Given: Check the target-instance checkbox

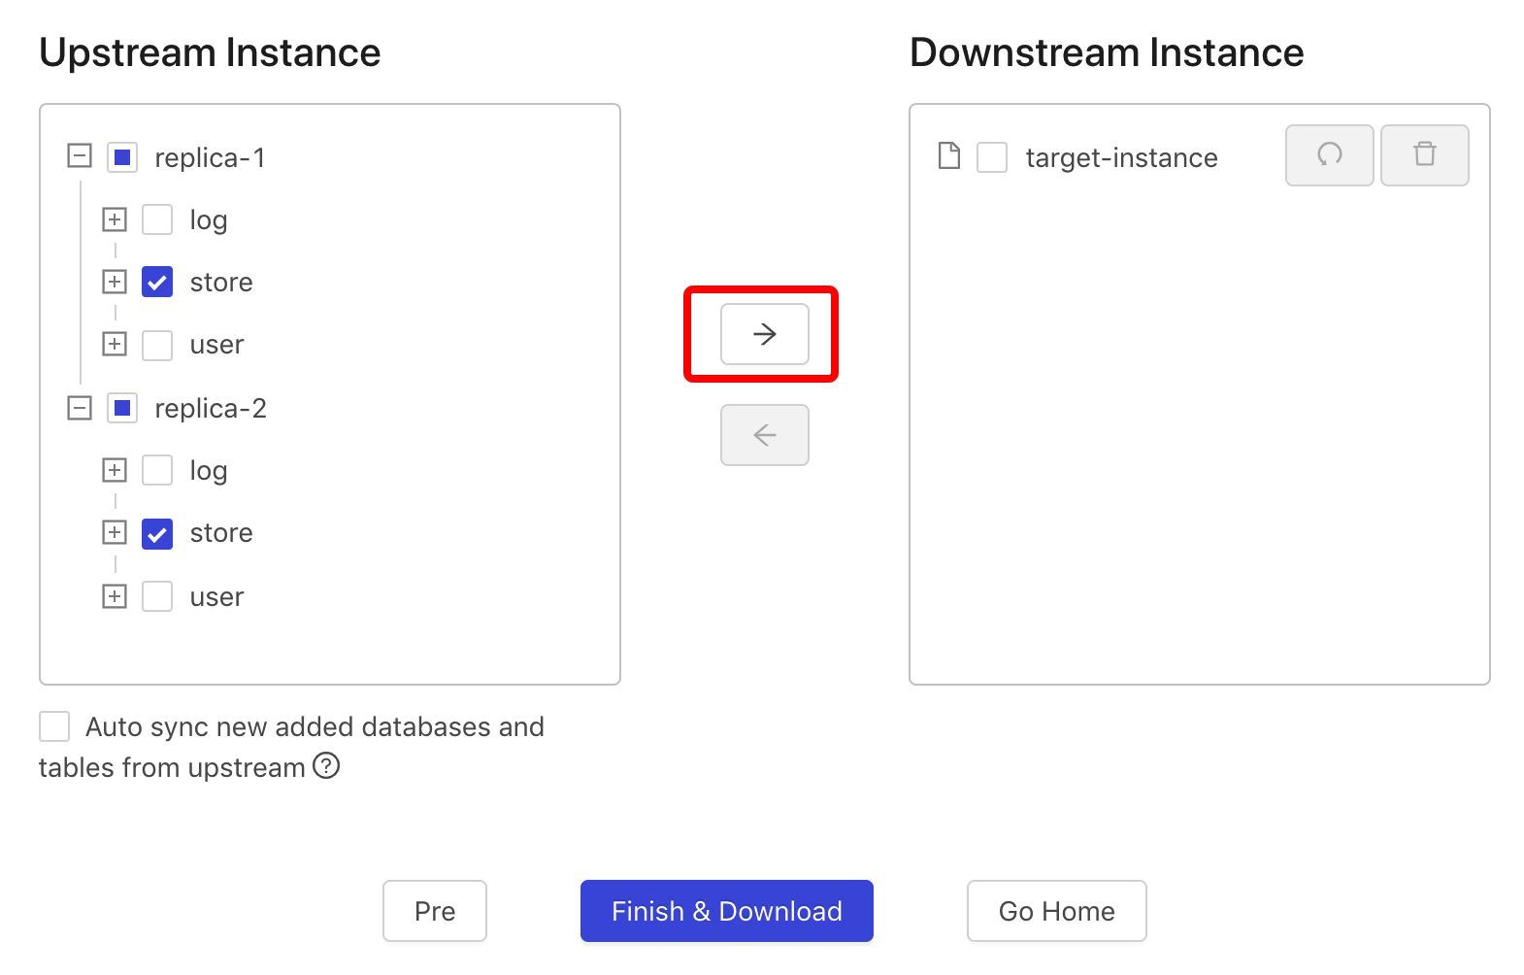Looking at the screenshot, I should tap(992, 156).
